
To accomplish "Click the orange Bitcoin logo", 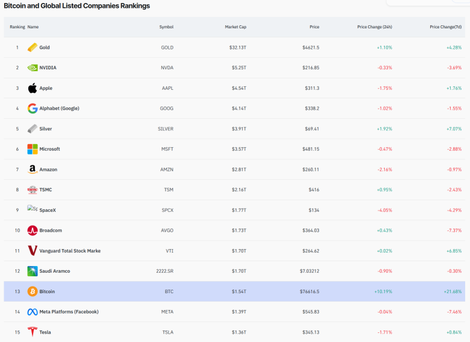I will (33, 291).
